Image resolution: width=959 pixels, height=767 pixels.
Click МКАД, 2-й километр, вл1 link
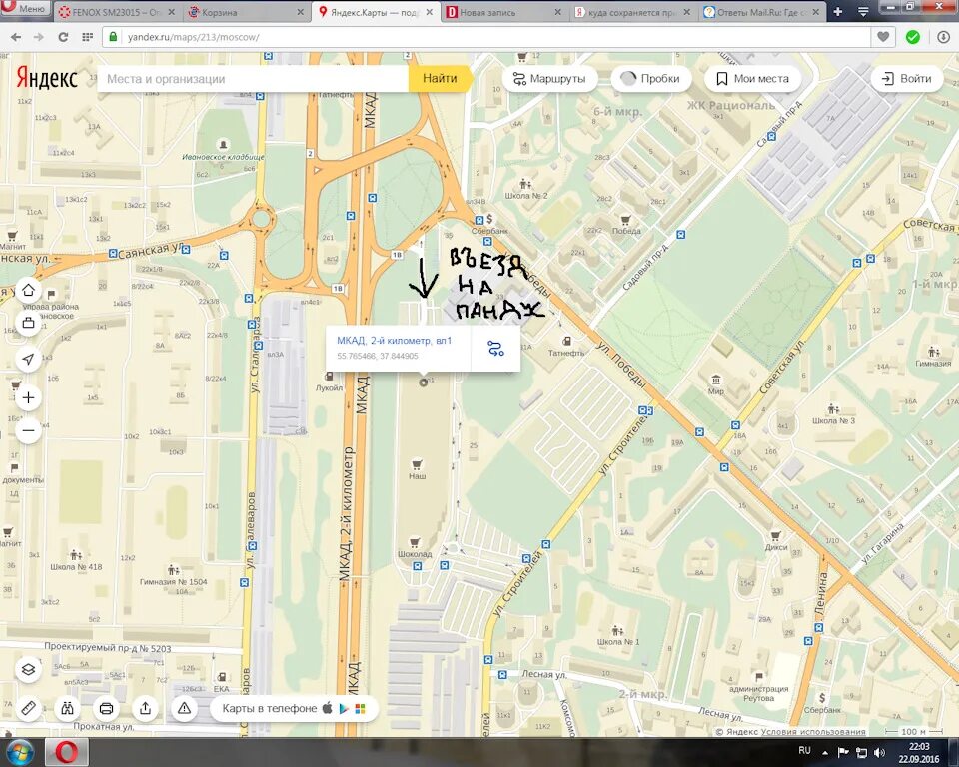[x=394, y=341]
